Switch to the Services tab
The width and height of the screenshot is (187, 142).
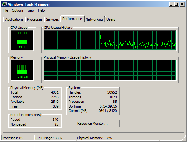(x=52, y=19)
